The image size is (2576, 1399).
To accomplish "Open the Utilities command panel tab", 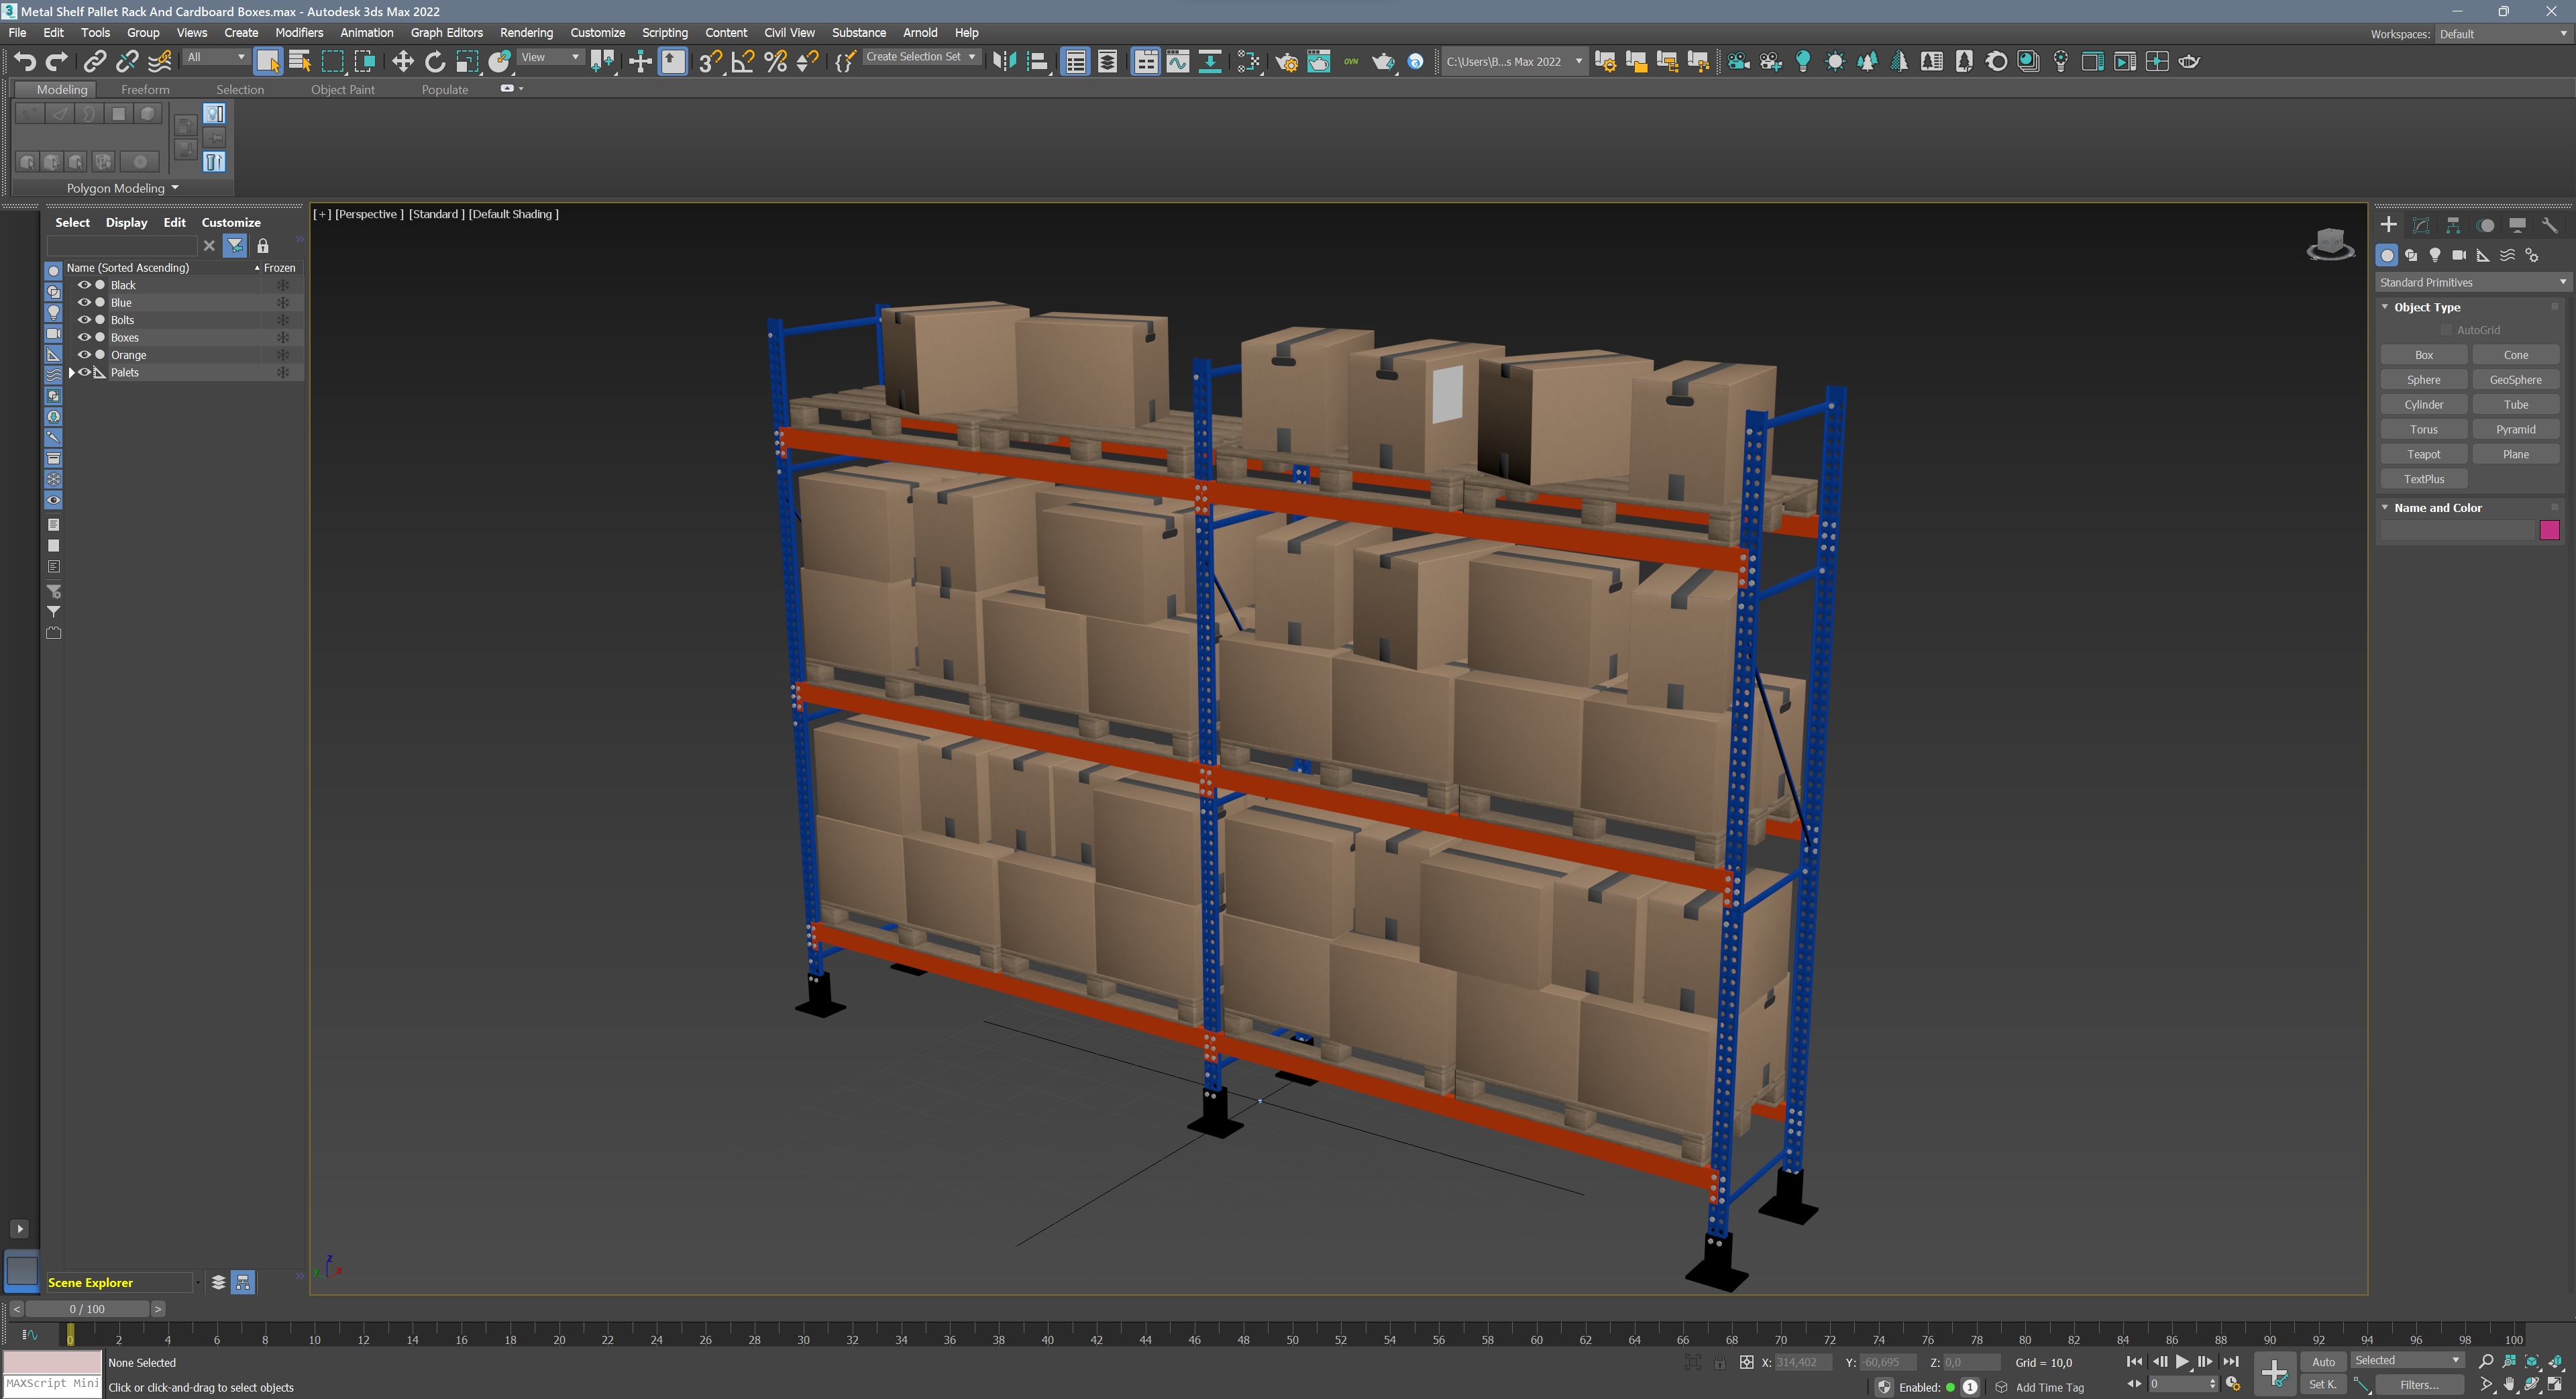I will 2550,225.
